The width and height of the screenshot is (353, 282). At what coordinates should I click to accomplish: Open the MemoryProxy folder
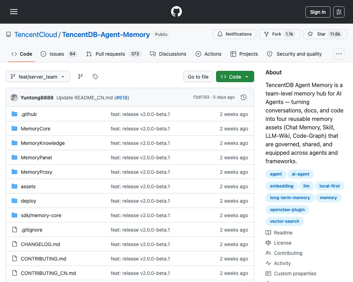coord(36,172)
